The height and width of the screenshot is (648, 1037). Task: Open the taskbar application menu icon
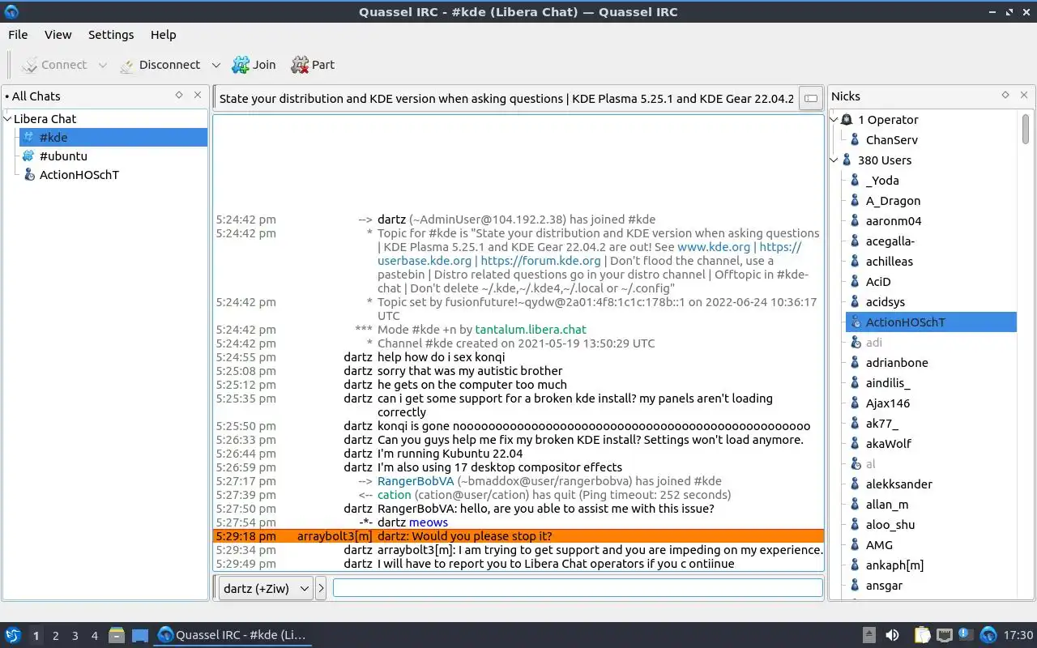click(x=13, y=636)
